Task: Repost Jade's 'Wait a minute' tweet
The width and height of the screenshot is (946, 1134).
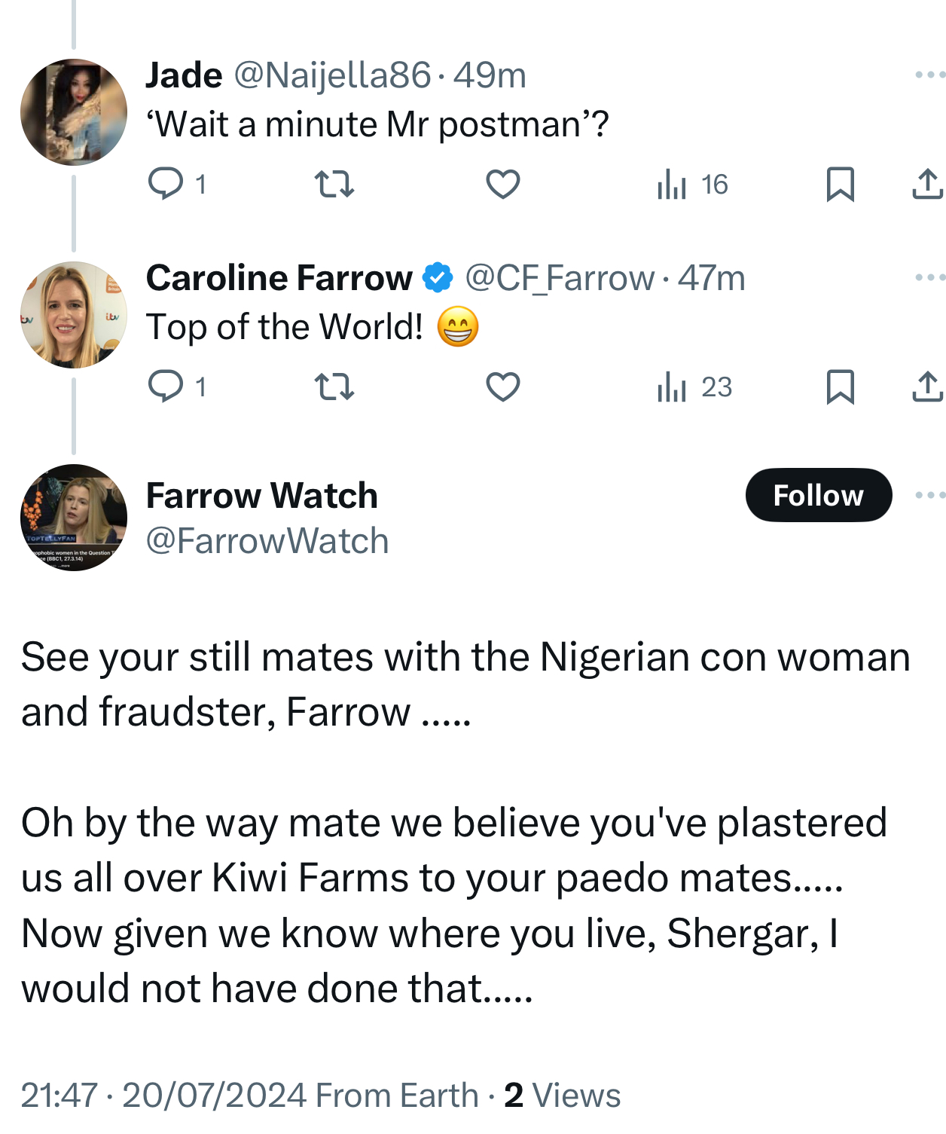Action: [x=334, y=184]
